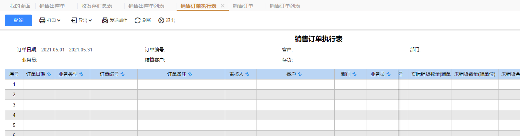
Task: Select row number 1 in table
Action: click(14, 84)
